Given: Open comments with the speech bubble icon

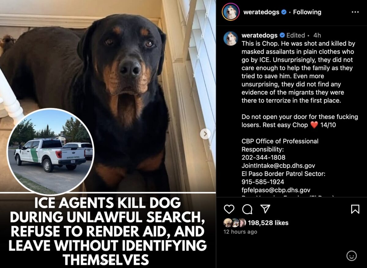Looking at the screenshot, I should click(247, 209).
